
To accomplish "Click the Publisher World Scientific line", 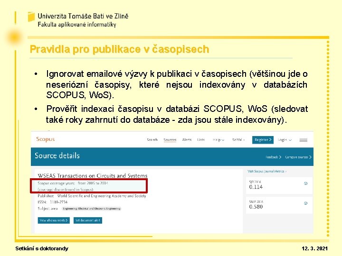I will click(92, 196).
